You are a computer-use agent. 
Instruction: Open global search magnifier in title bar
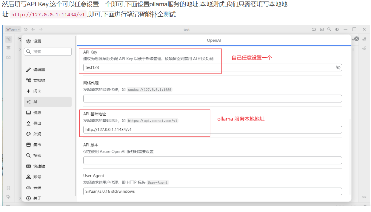[329, 29]
